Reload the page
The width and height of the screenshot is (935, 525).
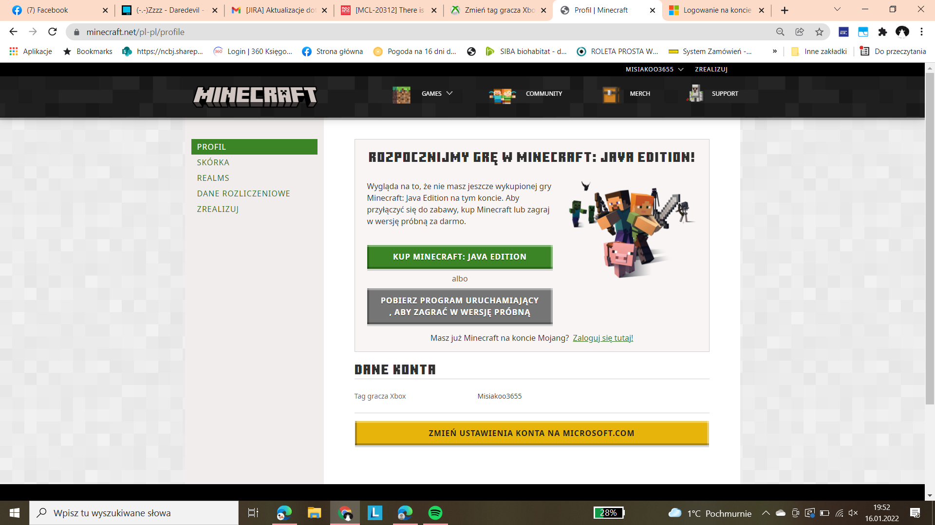pos(53,32)
